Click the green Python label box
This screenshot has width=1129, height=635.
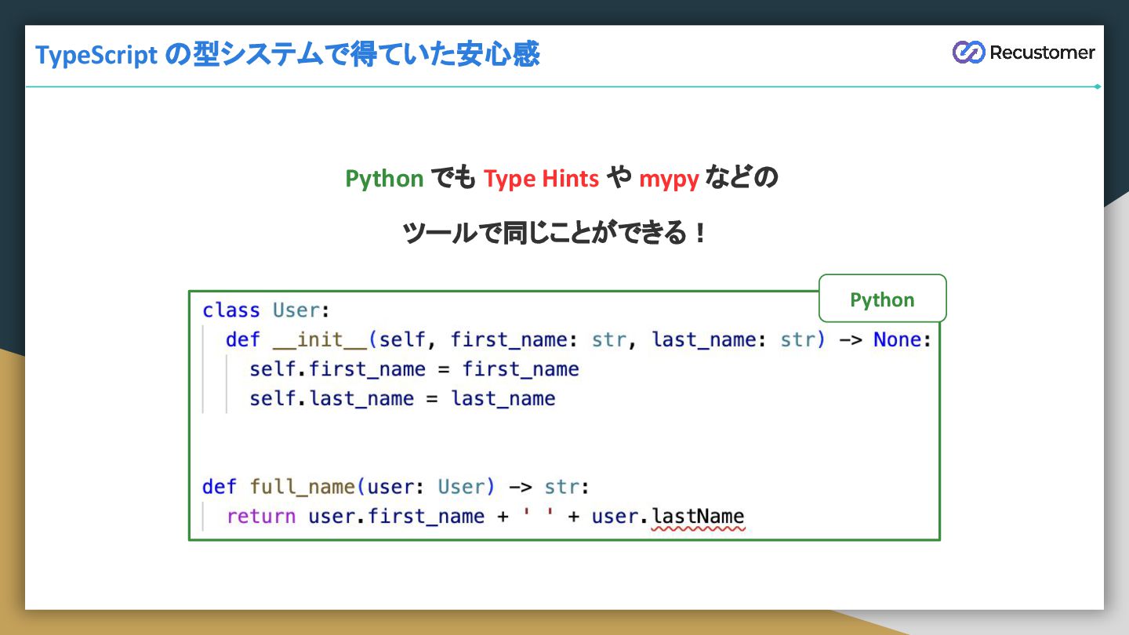[883, 299]
